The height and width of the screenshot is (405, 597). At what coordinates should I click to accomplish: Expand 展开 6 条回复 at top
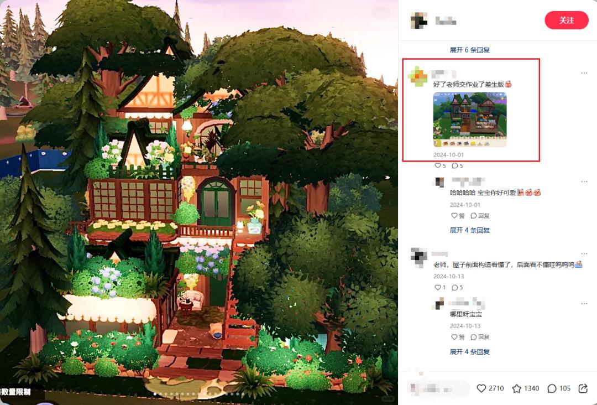[x=469, y=50]
